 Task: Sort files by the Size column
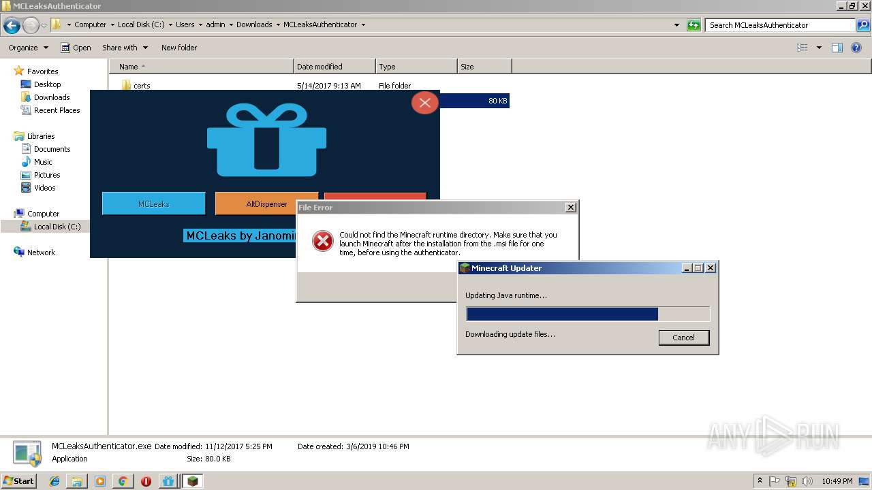coord(484,67)
